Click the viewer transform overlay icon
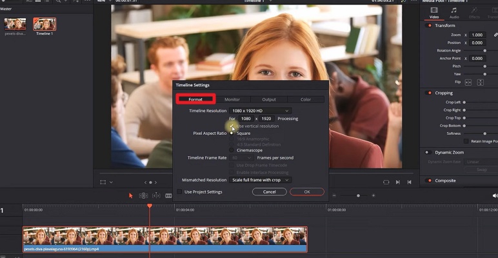This screenshot has width=498, height=258. coord(103,182)
